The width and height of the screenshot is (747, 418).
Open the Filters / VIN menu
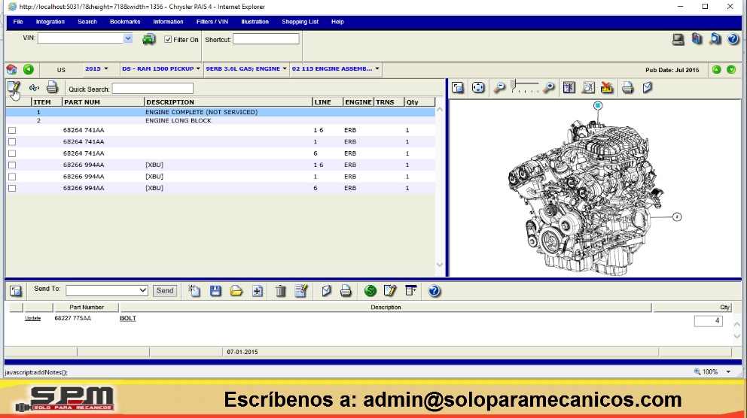click(x=212, y=22)
